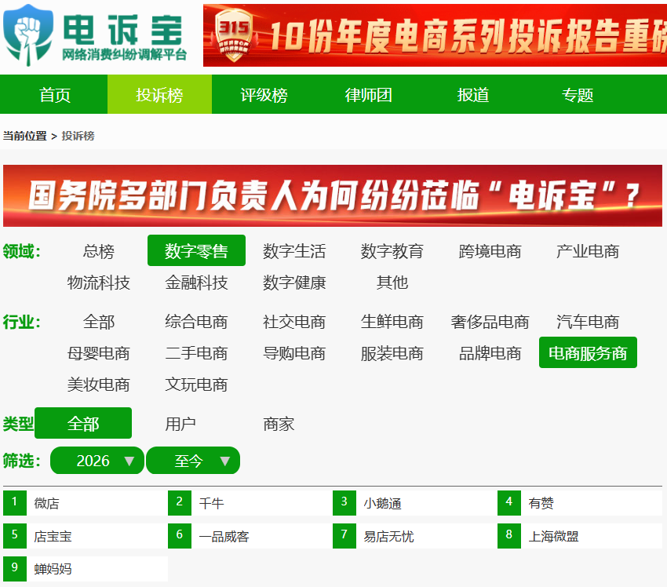Filter industry by 美妆电商
667x587 pixels.
[98, 385]
